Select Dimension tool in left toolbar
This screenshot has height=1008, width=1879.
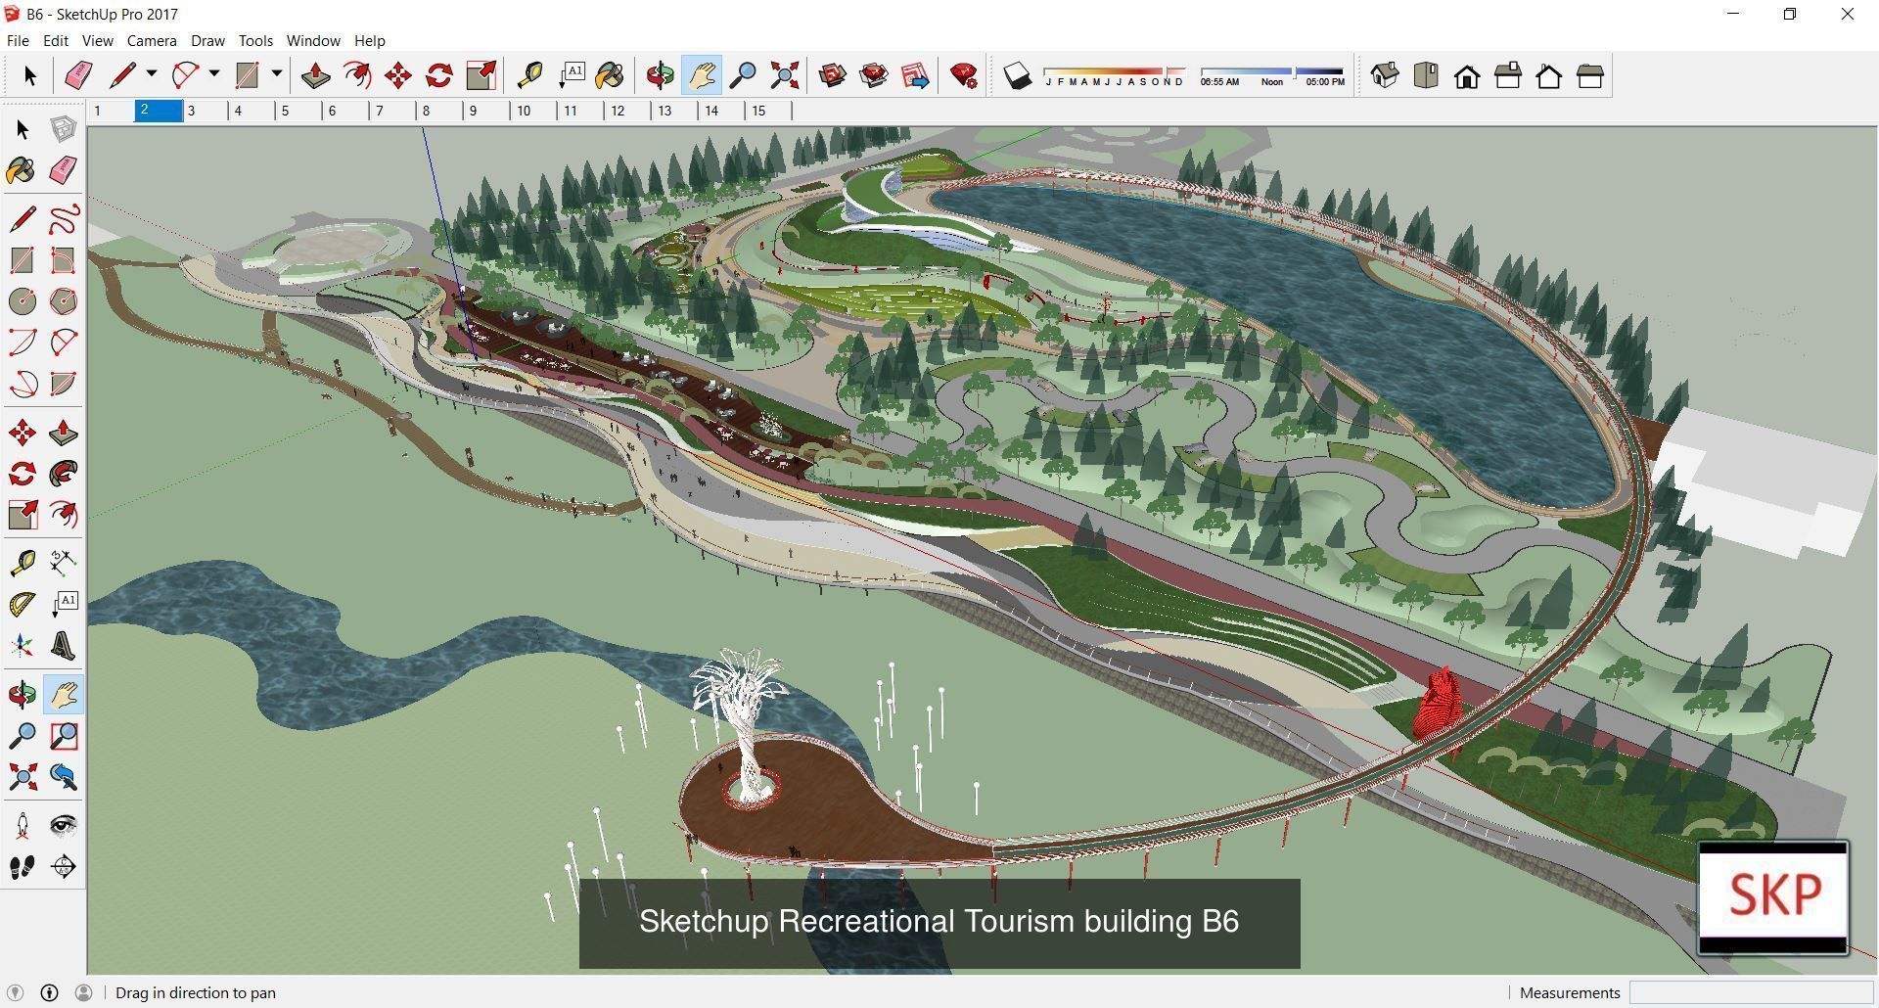click(x=63, y=562)
